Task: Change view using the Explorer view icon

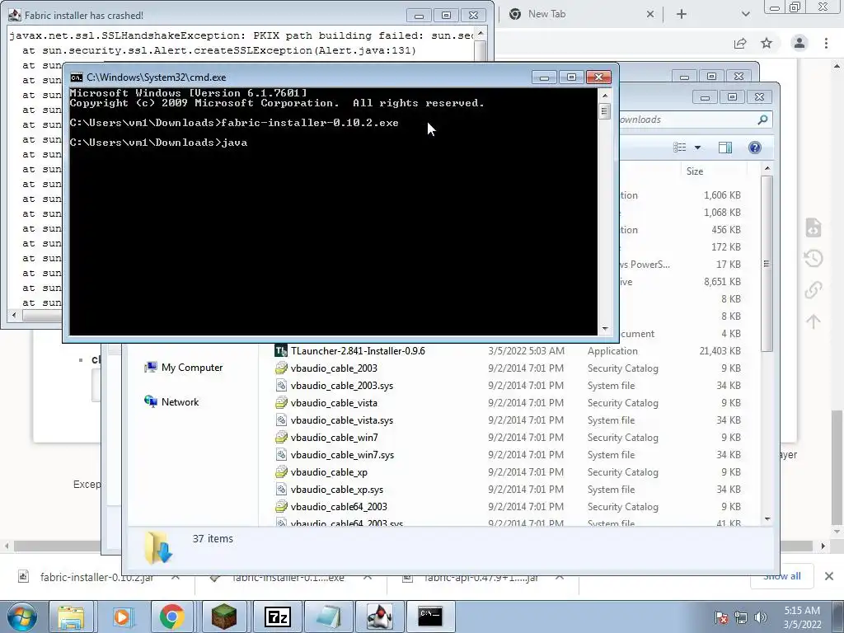Action: pos(680,148)
